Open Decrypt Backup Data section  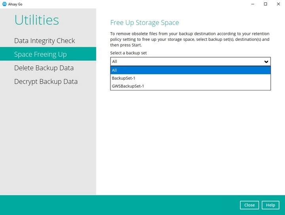pyautogui.click(x=46, y=81)
